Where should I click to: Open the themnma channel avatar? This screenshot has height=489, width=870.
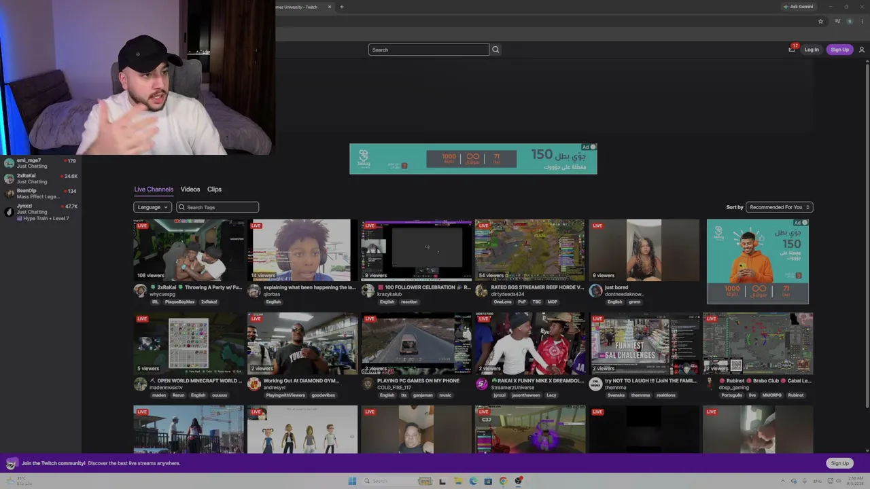pyautogui.click(x=596, y=384)
